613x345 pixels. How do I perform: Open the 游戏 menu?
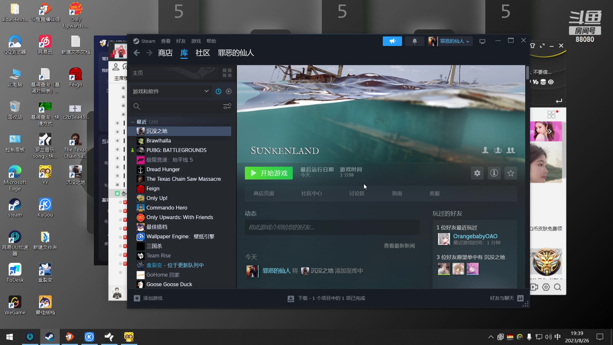[196, 41]
